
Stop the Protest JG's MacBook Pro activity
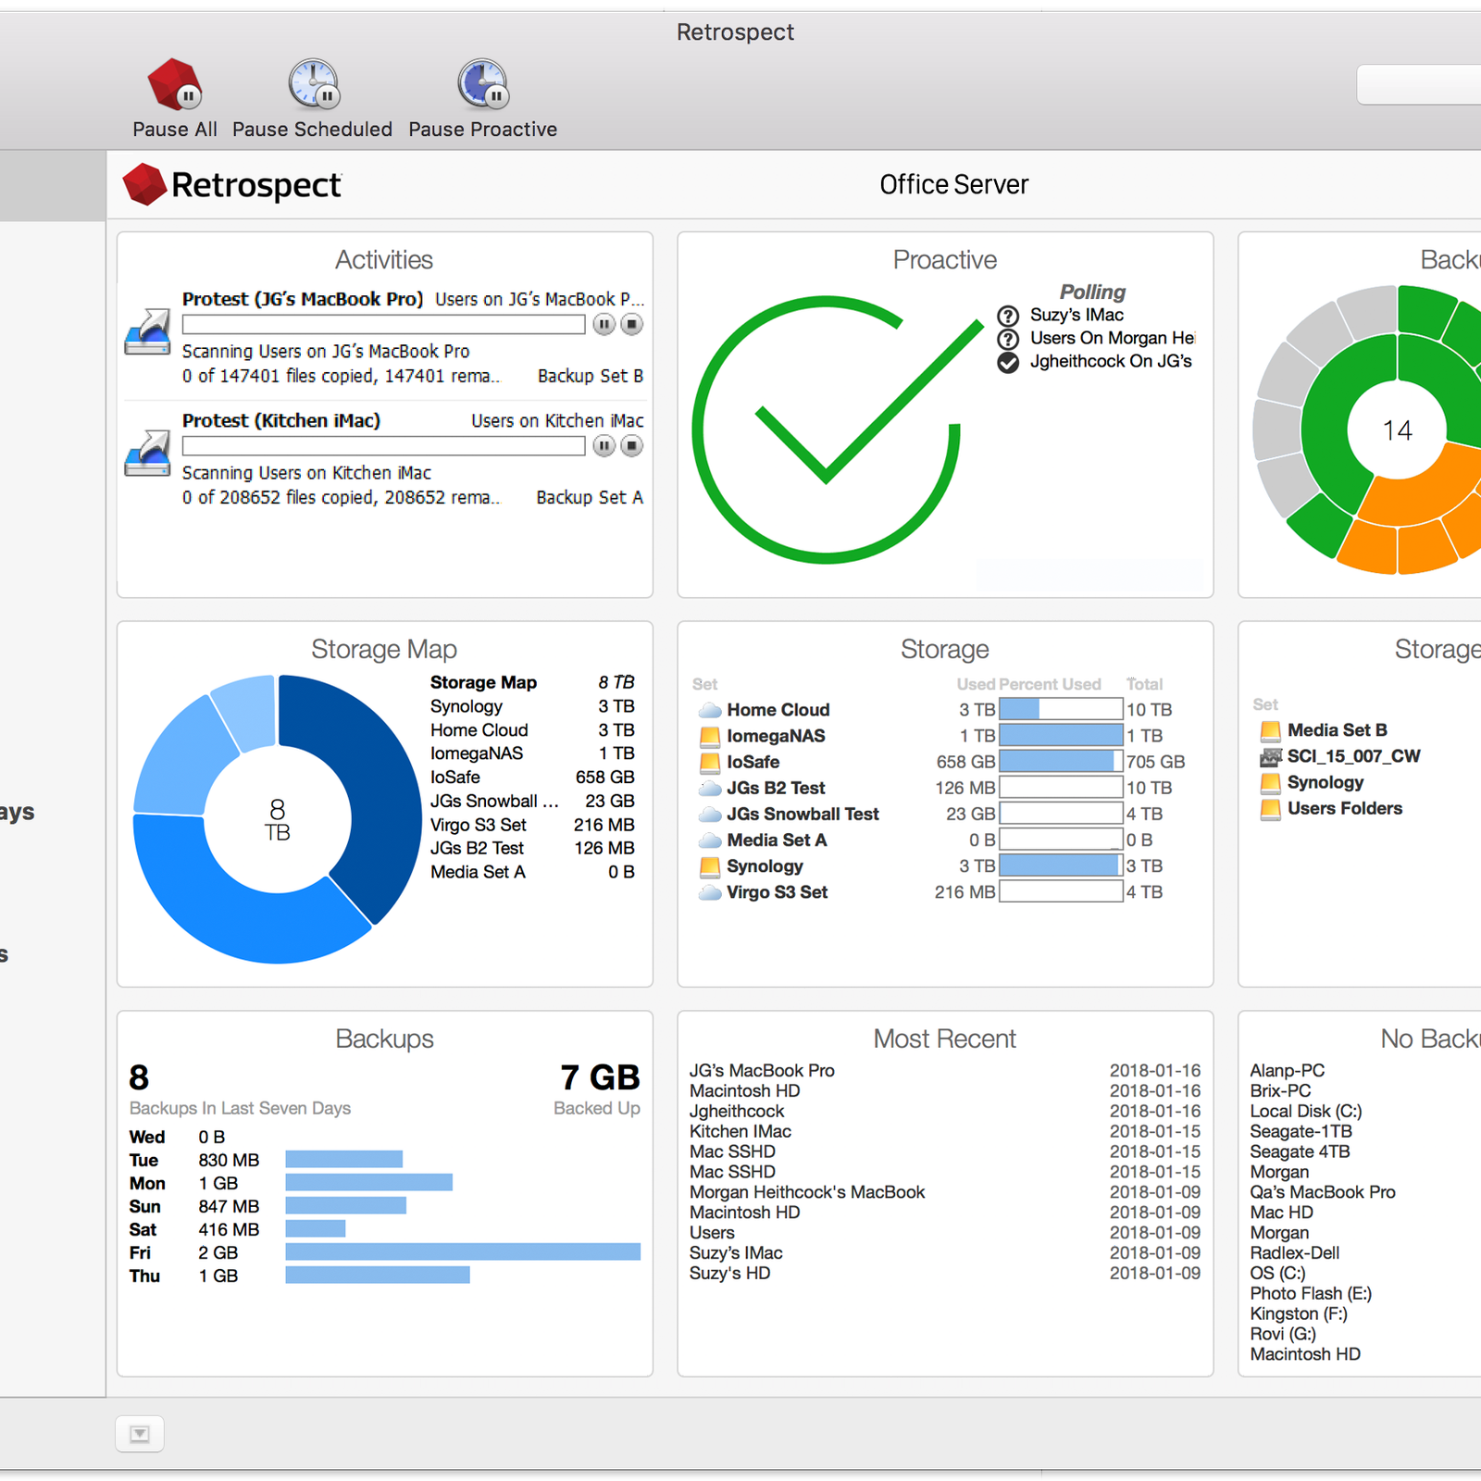631,324
